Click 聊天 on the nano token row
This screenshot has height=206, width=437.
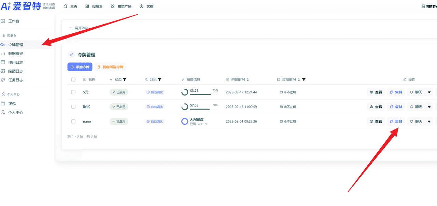pyautogui.click(x=417, y=121)
